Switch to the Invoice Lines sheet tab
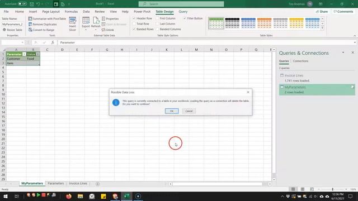The height and width of the screenshot is (201, 358). (78, 184)
